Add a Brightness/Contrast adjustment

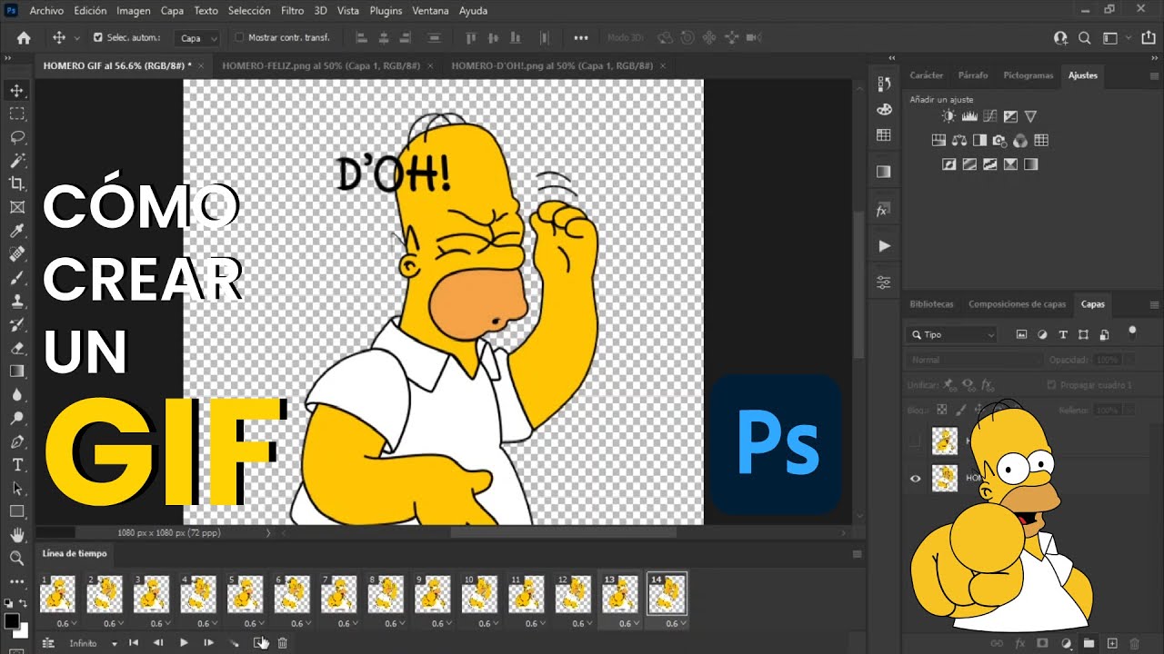[x=949, y=116]
